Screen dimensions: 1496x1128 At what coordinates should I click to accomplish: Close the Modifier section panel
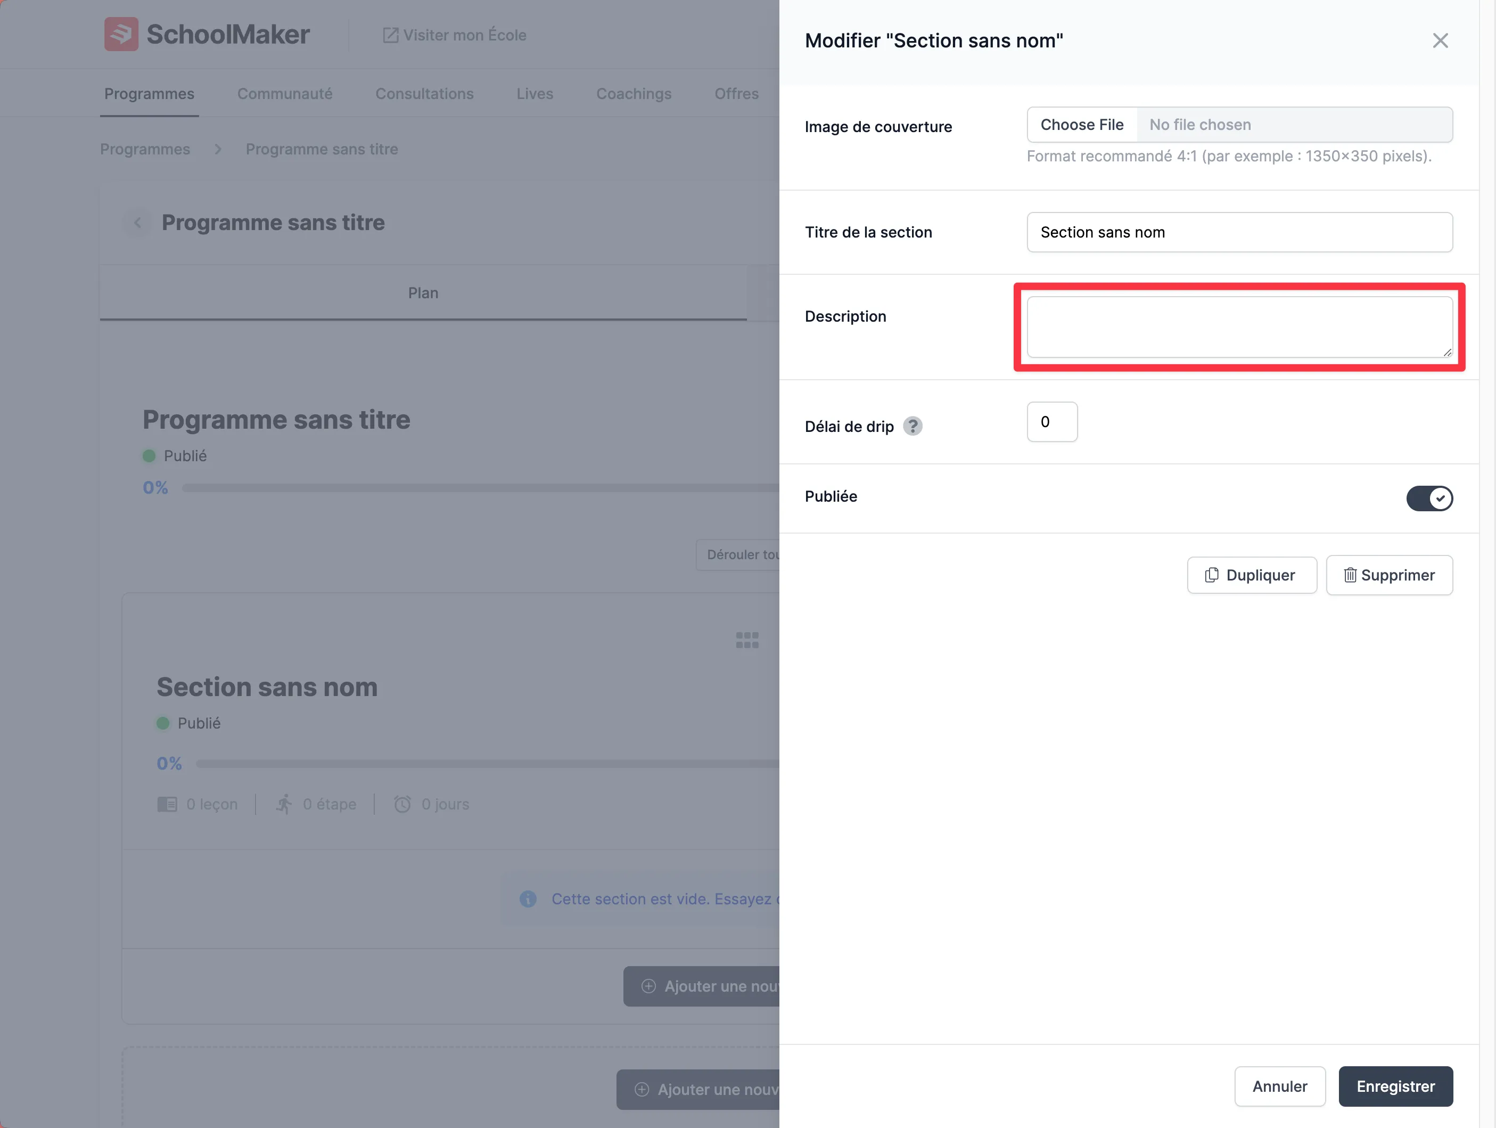pos(1440,40)
